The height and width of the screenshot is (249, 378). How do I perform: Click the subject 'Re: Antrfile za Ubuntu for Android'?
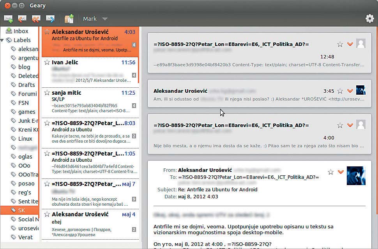click(218, 190)
